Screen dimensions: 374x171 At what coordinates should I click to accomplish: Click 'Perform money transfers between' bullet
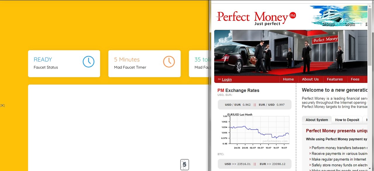click(339, 148)
